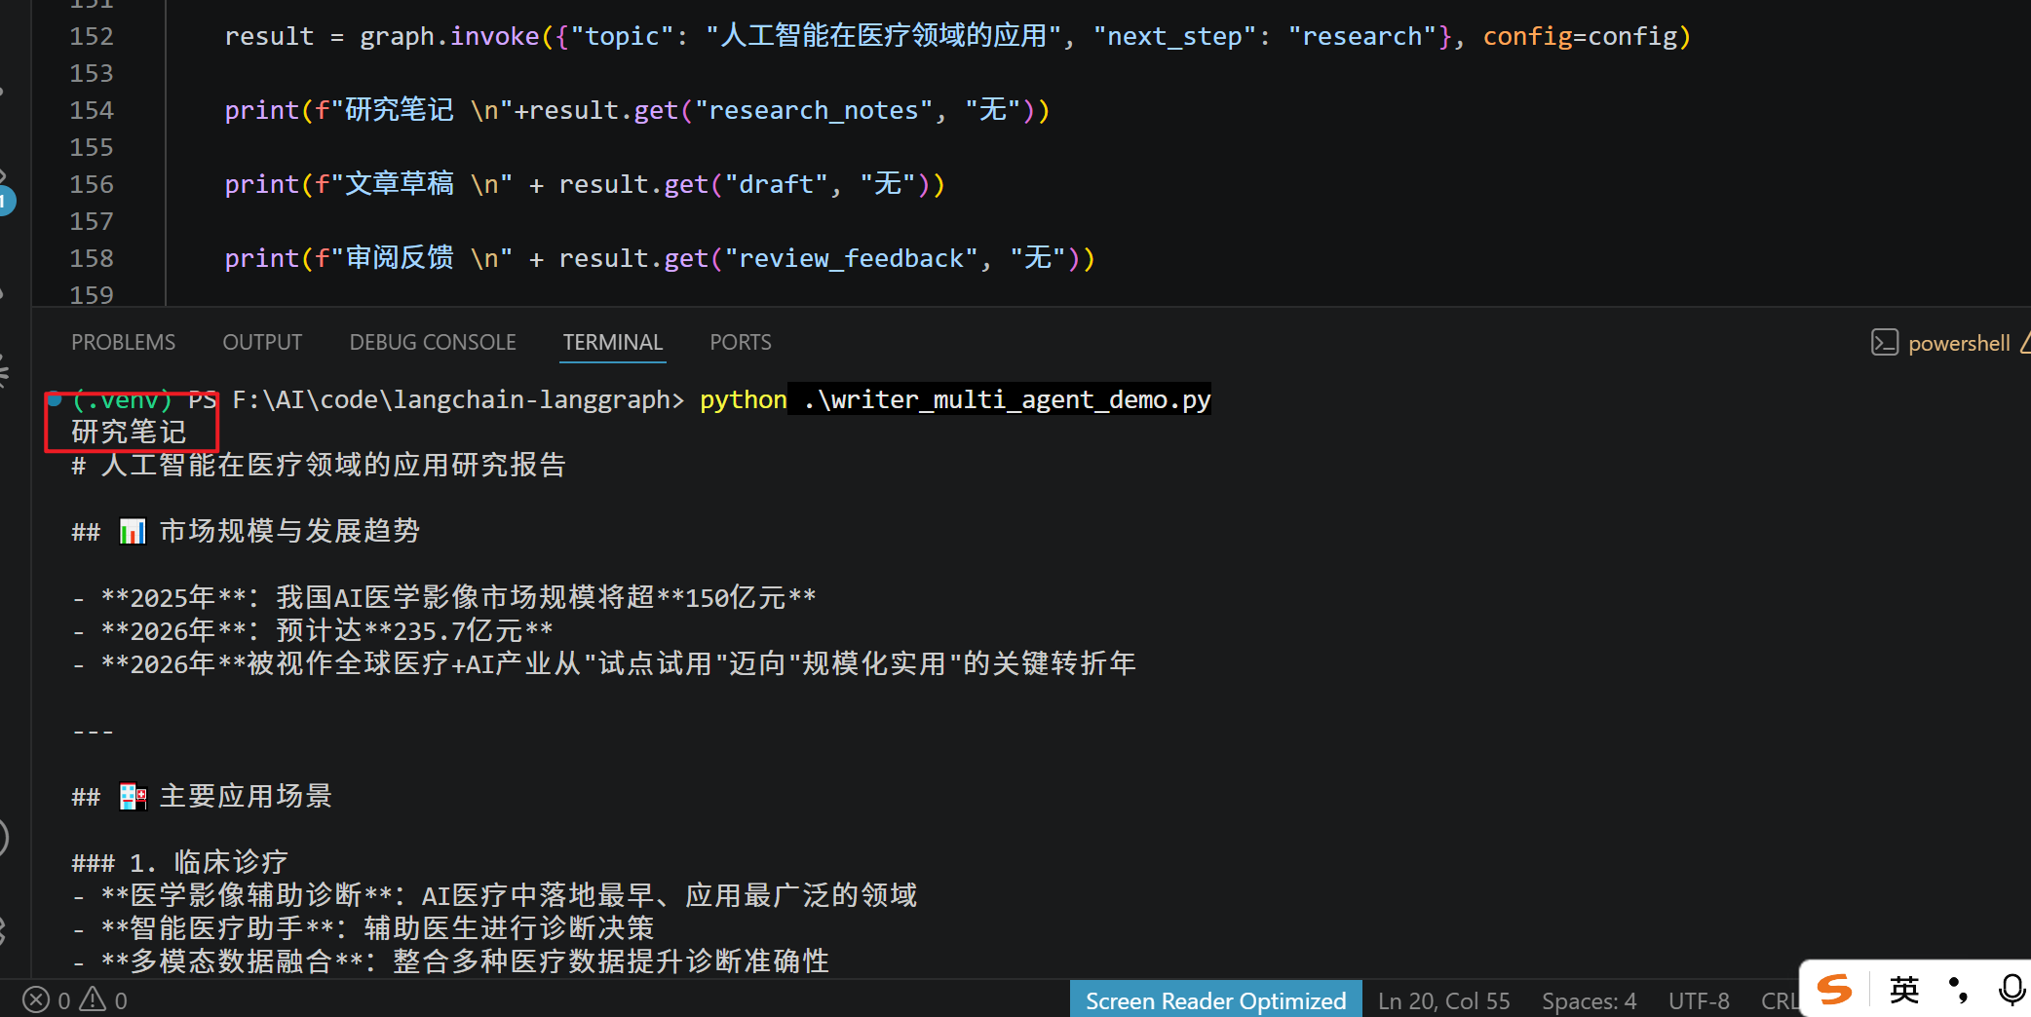The width and height of the screenshot is (2031, 1017).
Task: Click the line number 156 gutter
Action: [92, 184]
